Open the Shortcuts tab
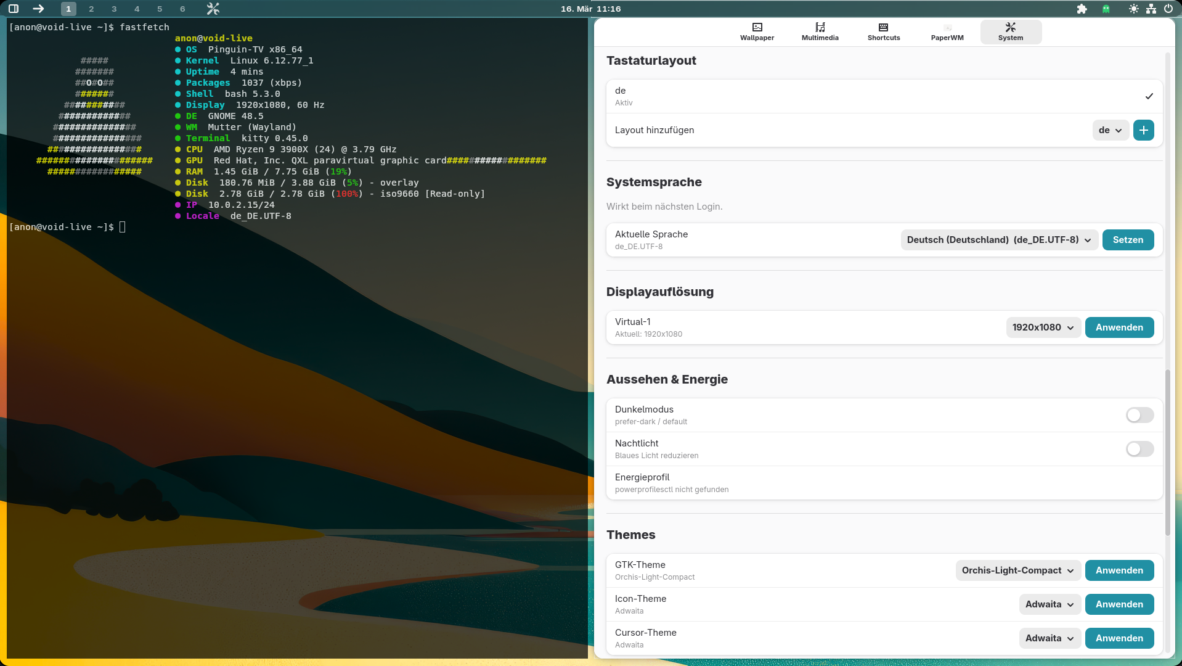1182x666 pixels. [x=883, y=31]
